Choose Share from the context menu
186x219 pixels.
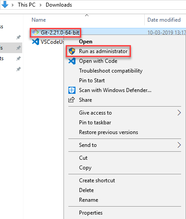[86, 100]
